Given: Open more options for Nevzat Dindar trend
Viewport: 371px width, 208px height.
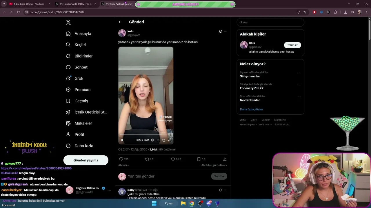Looking at the screenshot, I should (x=299, y=97).
